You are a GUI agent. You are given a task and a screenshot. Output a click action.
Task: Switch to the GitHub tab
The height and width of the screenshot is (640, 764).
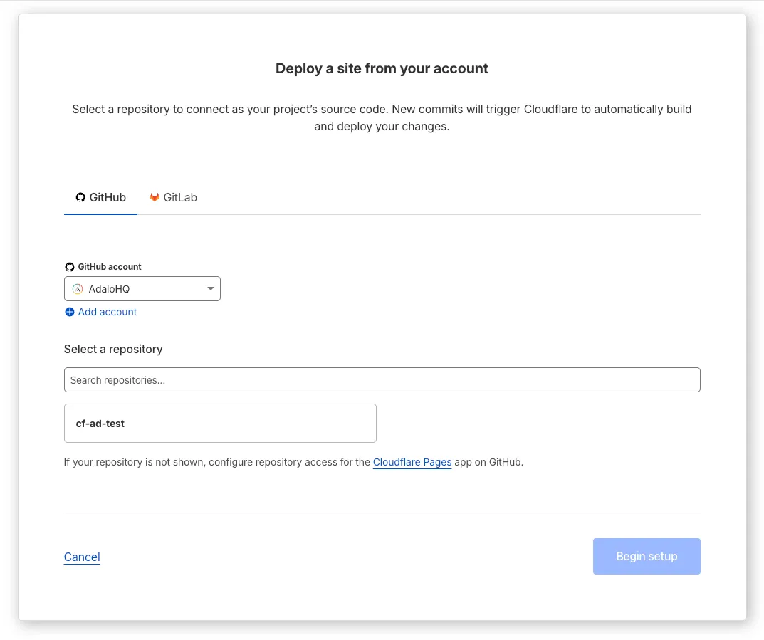pyautogui.click(x=101, y=197)
